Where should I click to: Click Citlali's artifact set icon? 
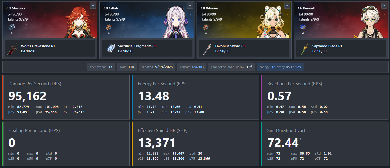pyautogui.click(x=109, y=27)
